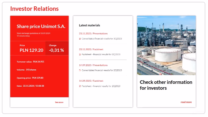208x117 pixels.
Task: Click the Share price Unimot S.A. title
Action: (x=41, y=26)
